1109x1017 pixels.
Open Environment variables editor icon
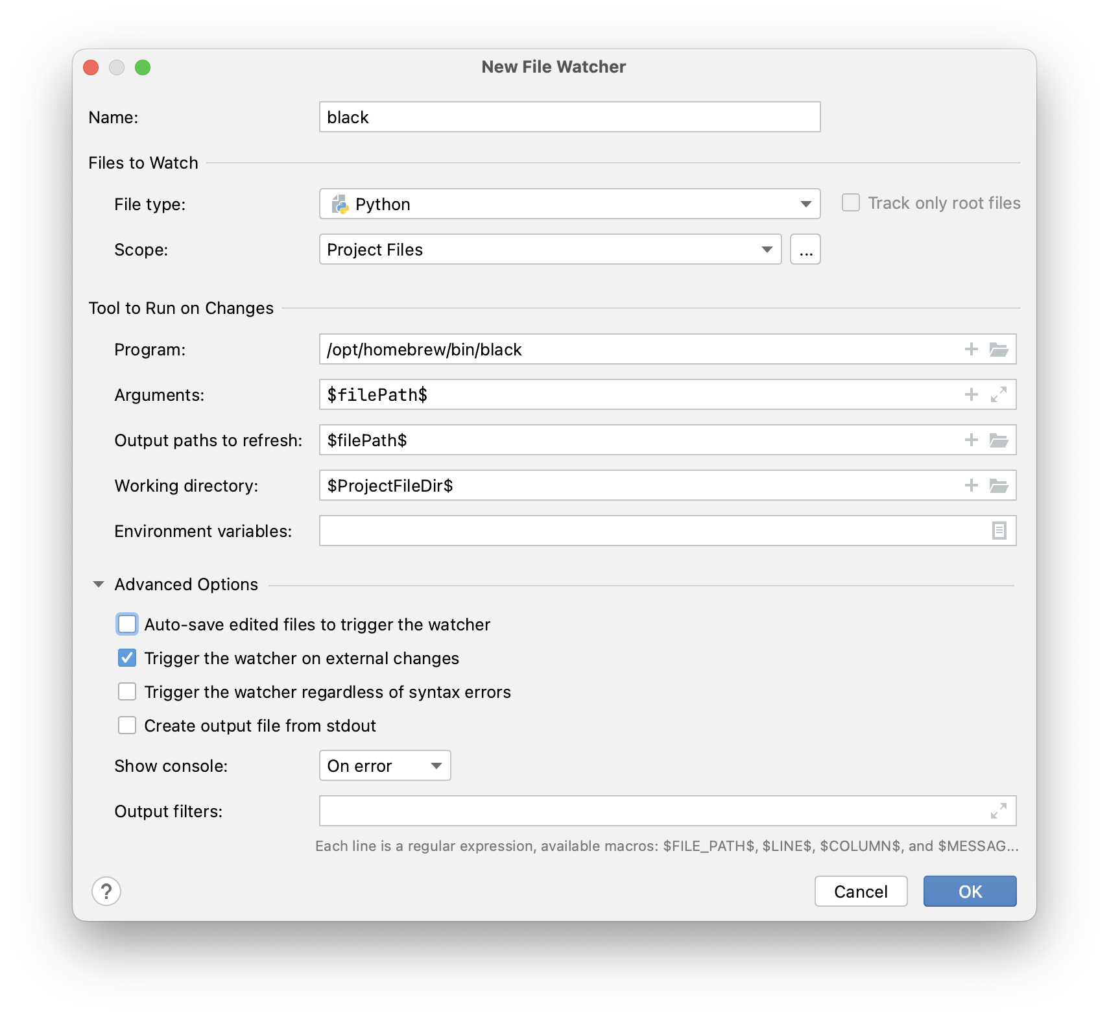[999, 531]
